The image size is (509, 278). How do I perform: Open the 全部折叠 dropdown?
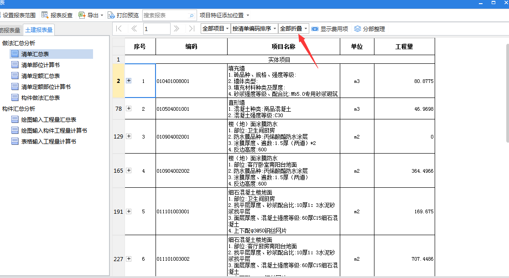coord(293,29)
